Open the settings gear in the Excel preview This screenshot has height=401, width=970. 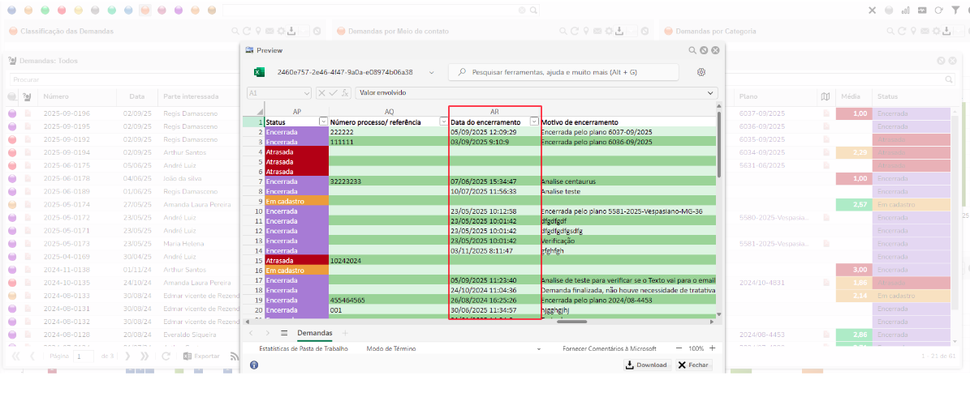tap(701, 72)
